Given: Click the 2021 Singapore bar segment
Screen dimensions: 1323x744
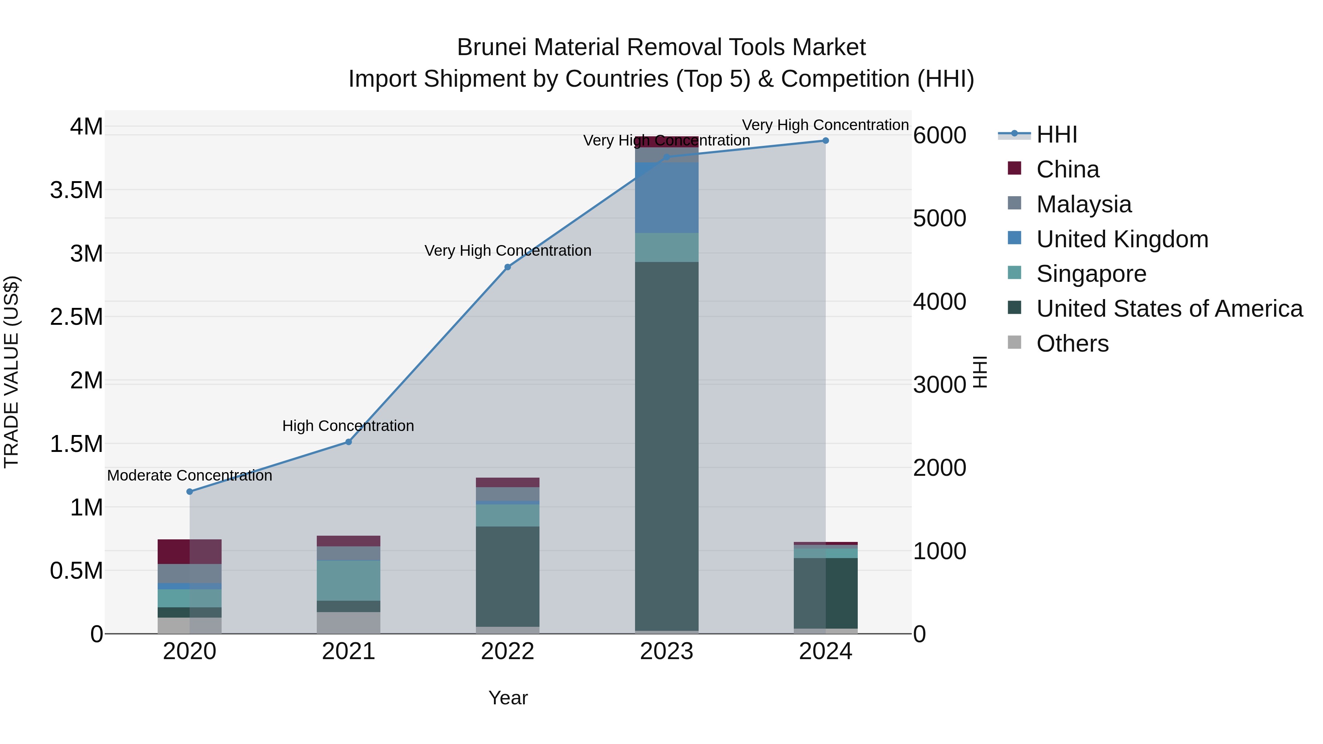Looking at the screenshot, I should point(349,581).
